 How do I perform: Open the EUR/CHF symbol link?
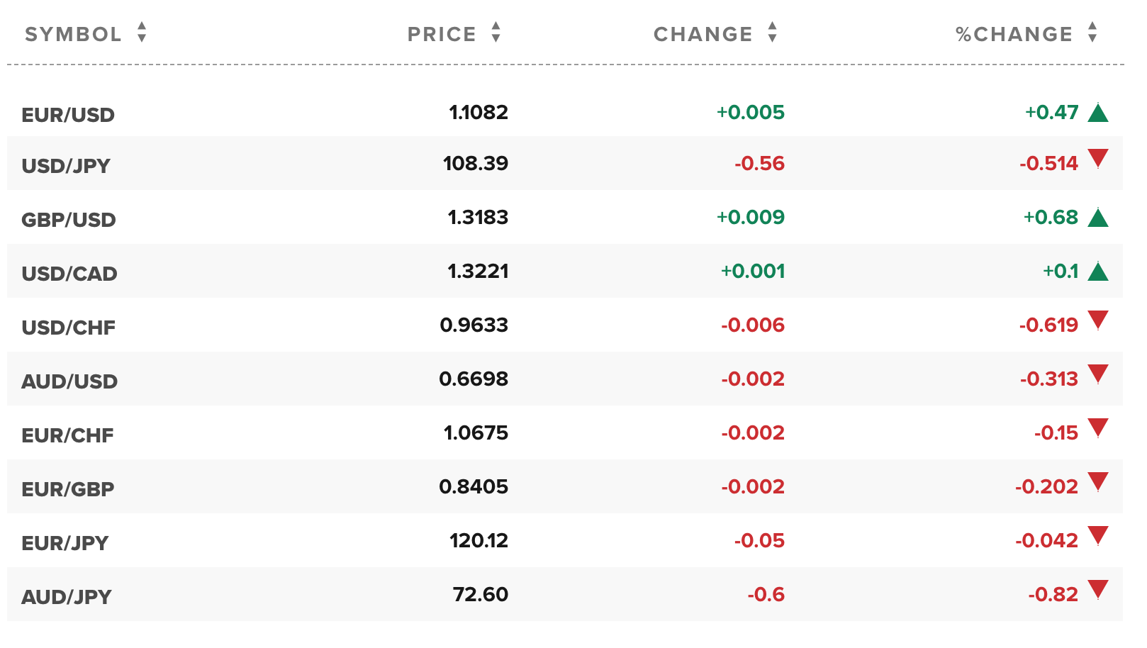click(x=67, y=435)
